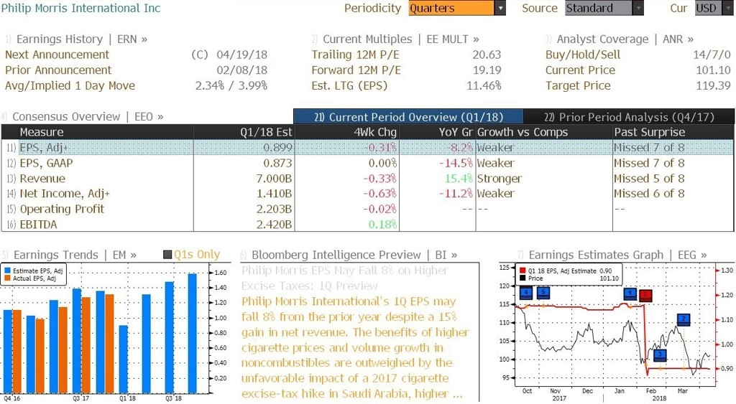Select the Revenue measure row
The image size is (736, 404).
[367, 179]
